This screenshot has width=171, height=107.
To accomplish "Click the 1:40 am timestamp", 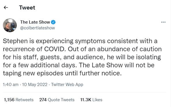I will coord(11,85).
